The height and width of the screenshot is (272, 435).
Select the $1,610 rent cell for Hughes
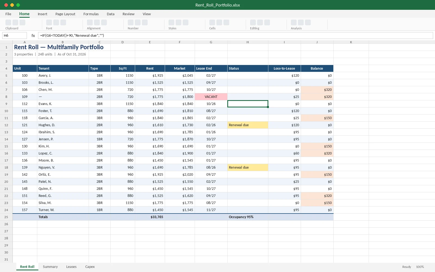click(x=150, y=125)
